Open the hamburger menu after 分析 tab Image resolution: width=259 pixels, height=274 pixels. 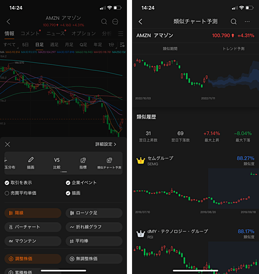click(120, 33)
